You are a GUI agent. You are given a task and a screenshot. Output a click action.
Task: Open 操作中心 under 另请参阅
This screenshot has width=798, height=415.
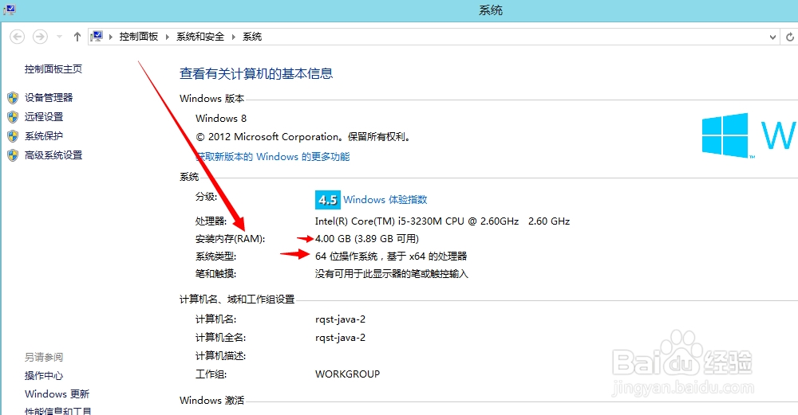(44, 376)
